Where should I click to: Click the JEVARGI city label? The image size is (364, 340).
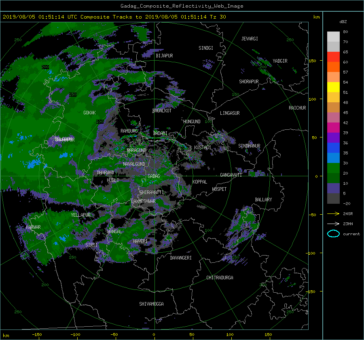click(250, 39)
